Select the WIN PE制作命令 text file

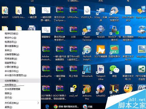tap(128, 10)
